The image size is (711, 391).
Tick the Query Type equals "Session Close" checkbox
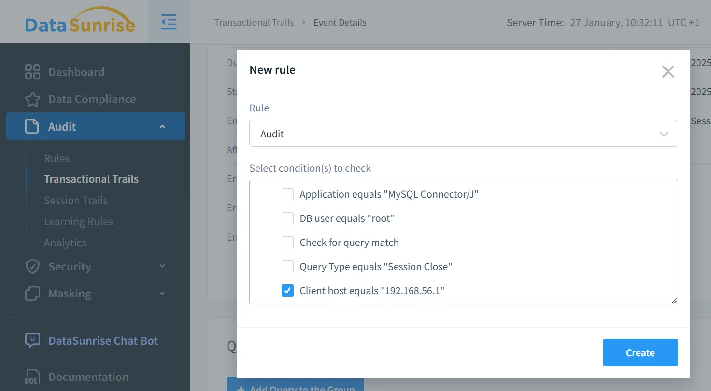(287, 267)
